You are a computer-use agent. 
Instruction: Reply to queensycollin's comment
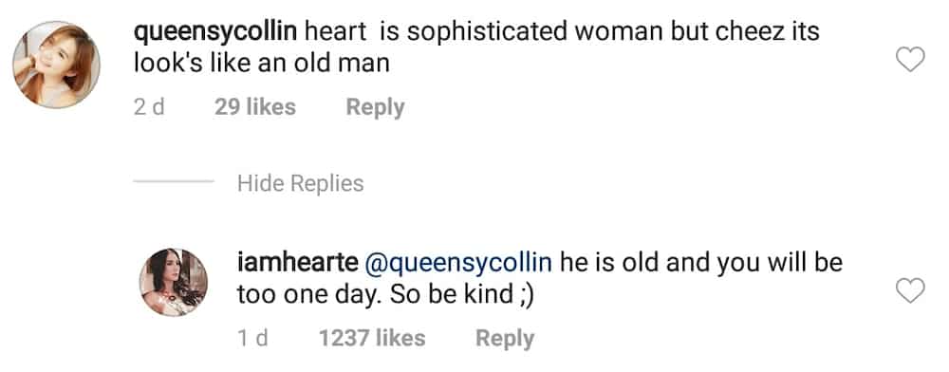tap(375, 107)
